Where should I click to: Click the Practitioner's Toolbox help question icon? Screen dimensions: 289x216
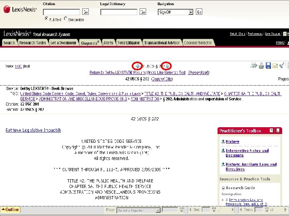click(271, 130)
